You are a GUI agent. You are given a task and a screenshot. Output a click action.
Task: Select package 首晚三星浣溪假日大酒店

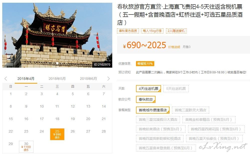tap(158, 120)
